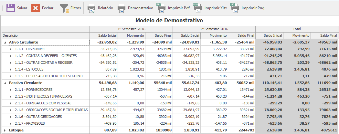This screenshot has height=134, width=339.
Task: Click the Demonstrativo printer icon
Action: click(x=121, y=8)
